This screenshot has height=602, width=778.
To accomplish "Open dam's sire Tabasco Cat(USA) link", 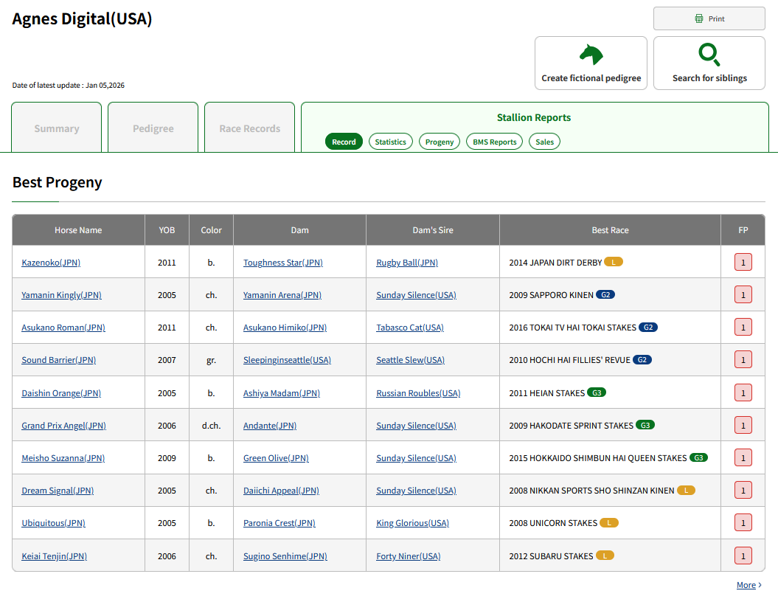I will coord(410,328).
